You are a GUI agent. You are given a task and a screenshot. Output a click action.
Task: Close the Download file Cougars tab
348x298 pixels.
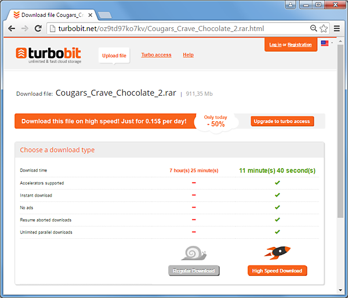click(90, 15)
